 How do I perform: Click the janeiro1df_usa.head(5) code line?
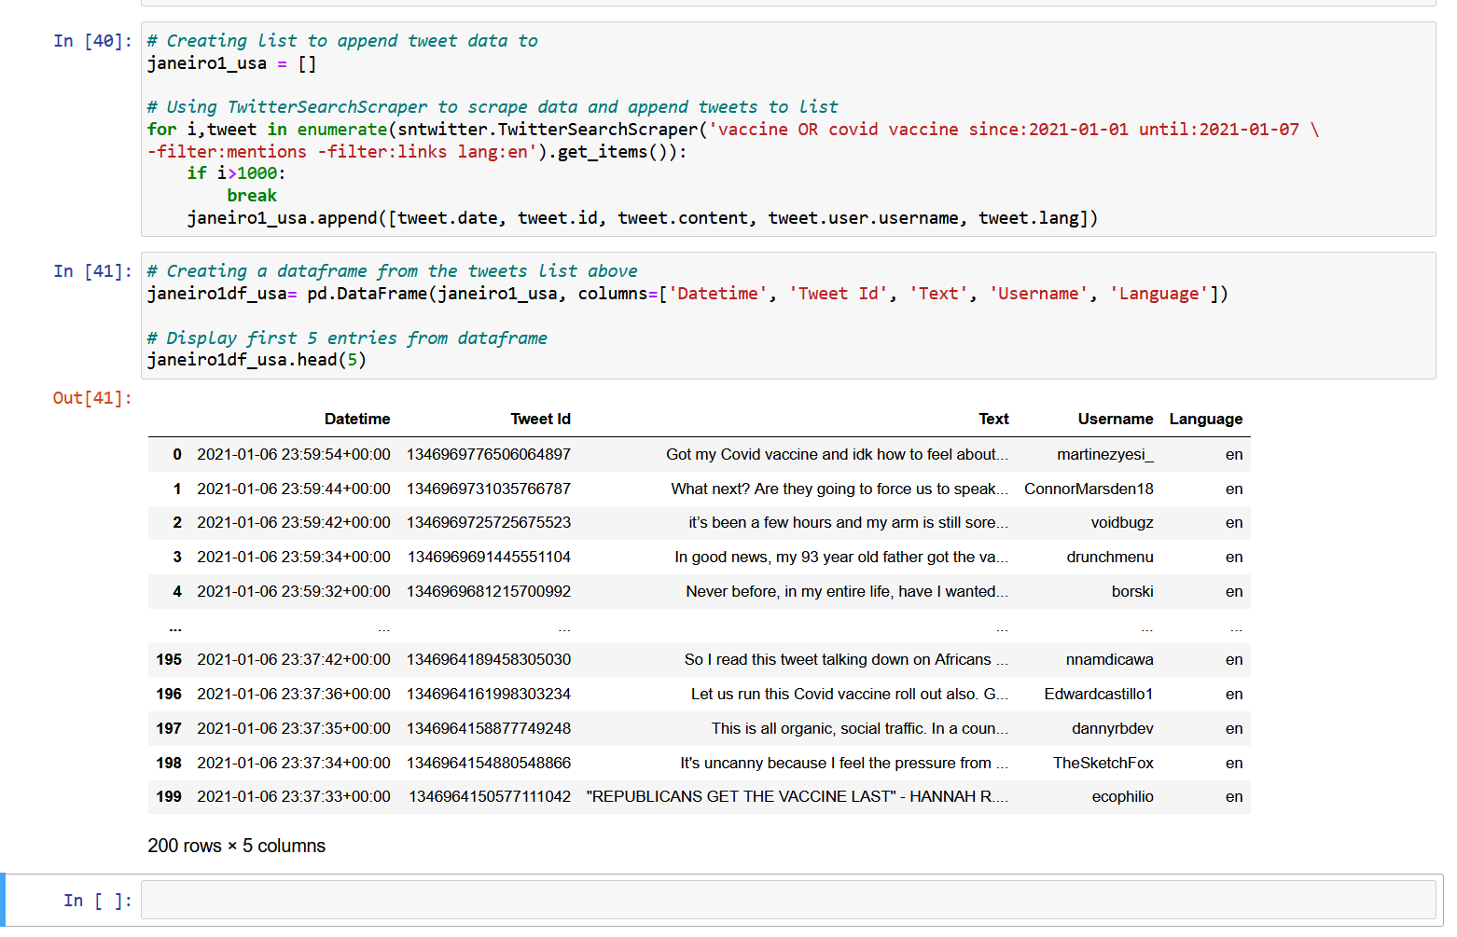pos(256,359)
